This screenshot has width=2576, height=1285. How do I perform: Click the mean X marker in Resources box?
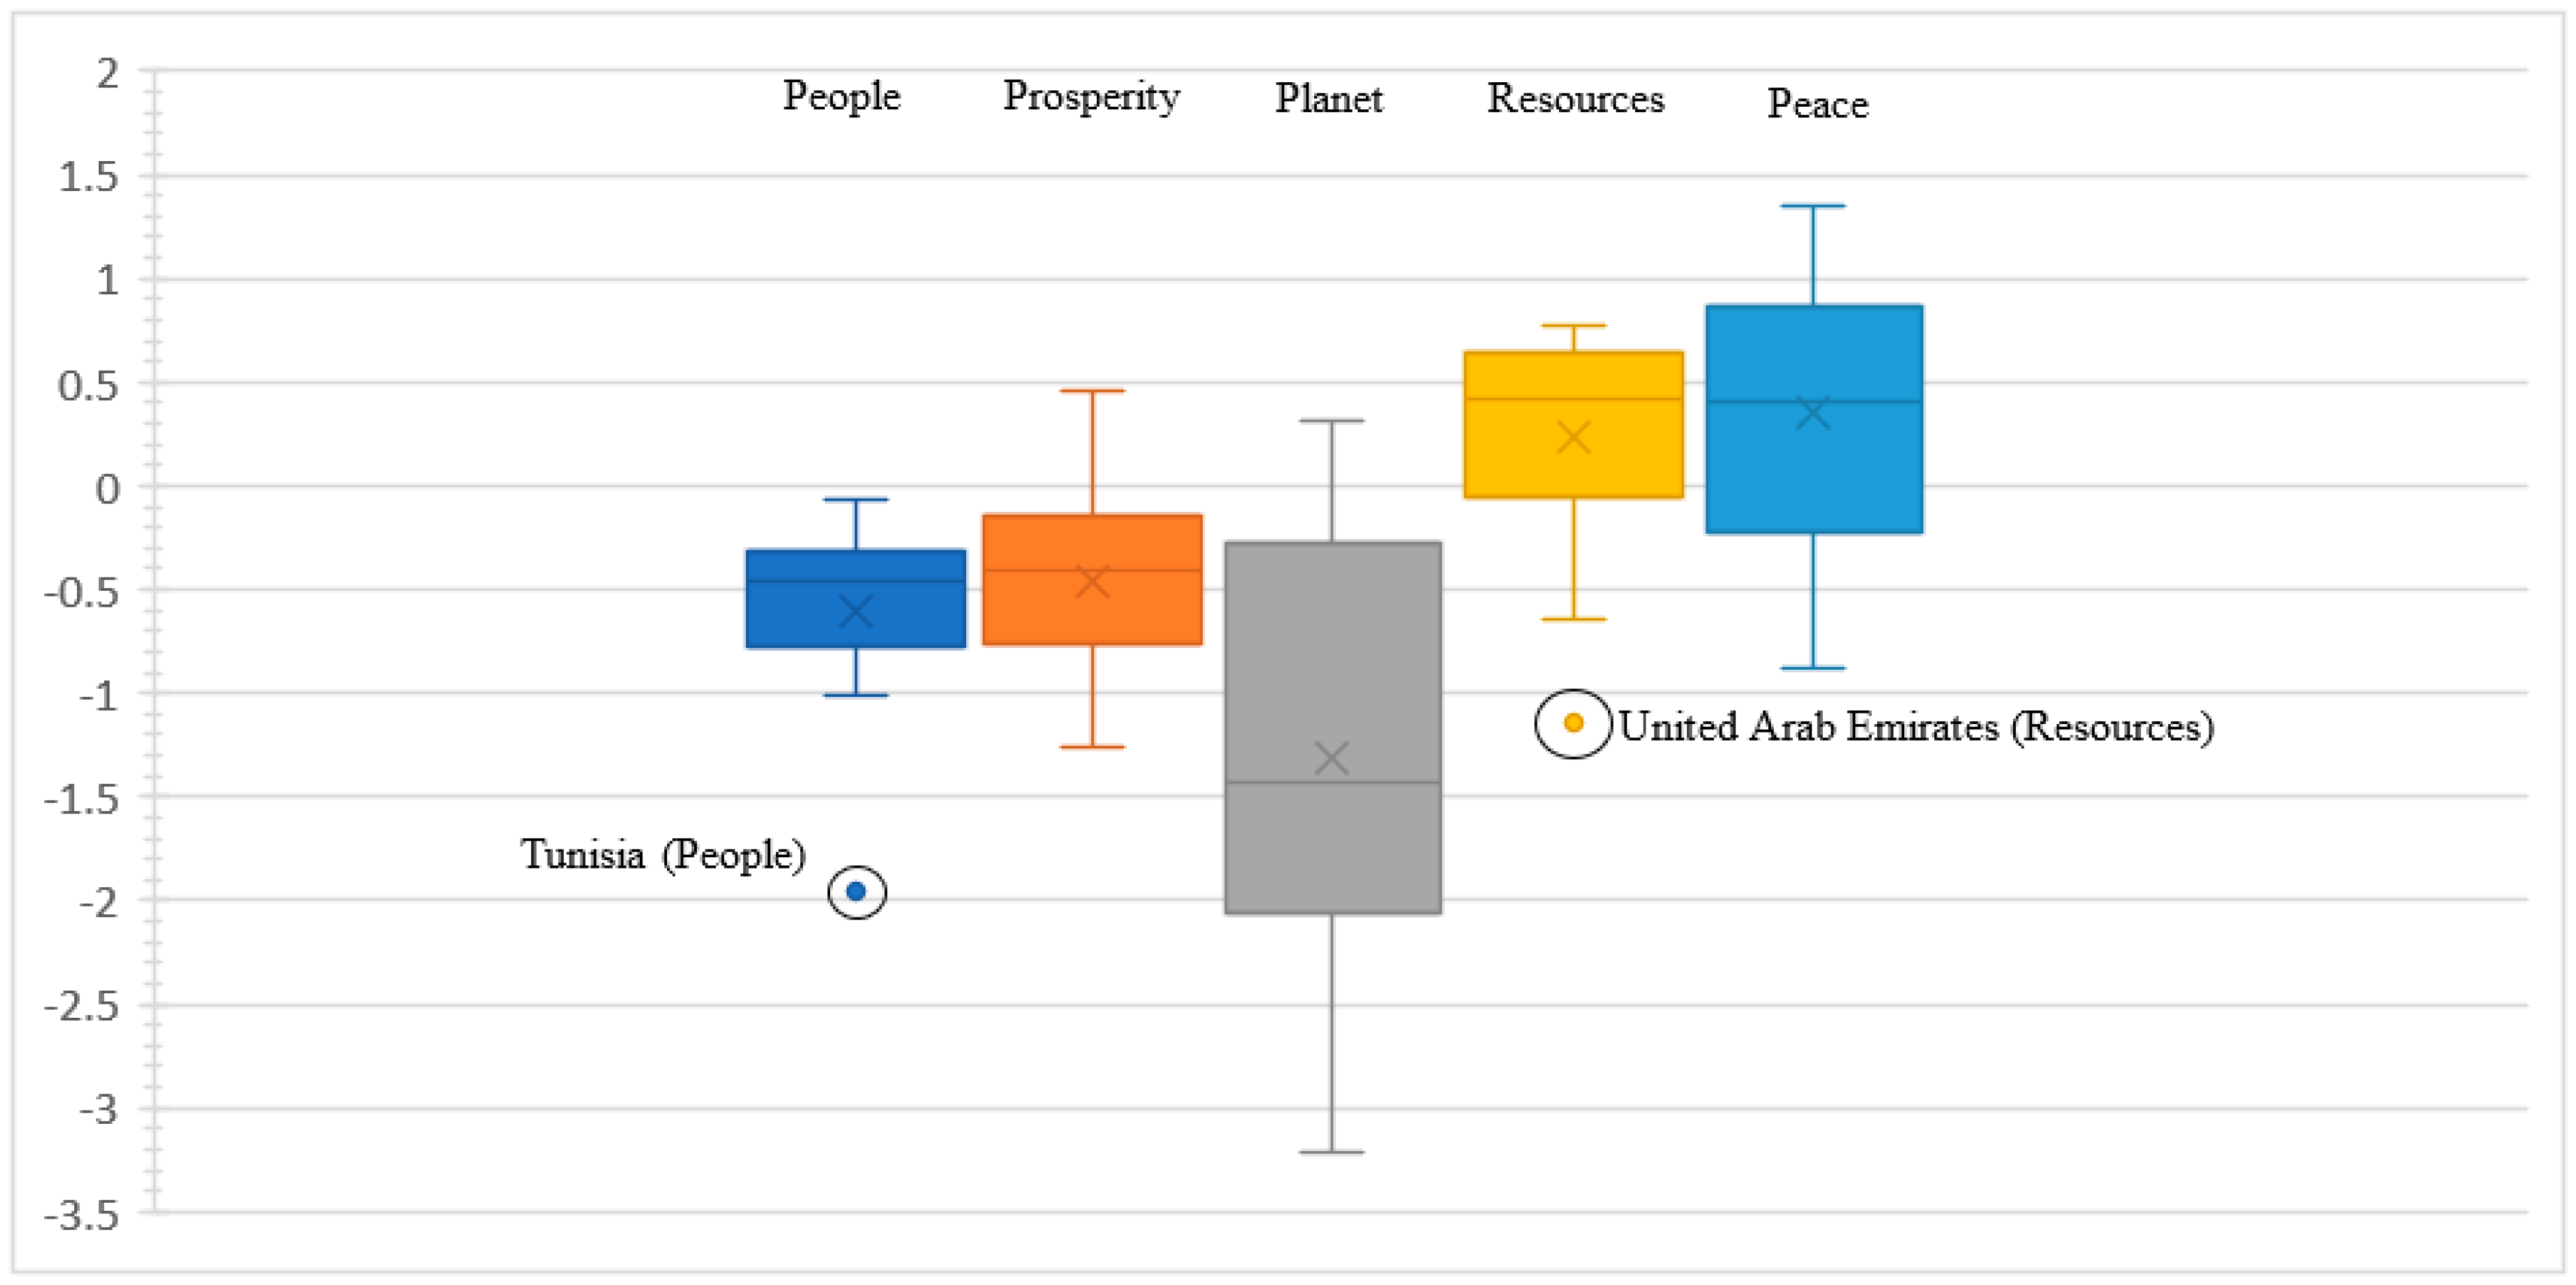(1574, 437)
